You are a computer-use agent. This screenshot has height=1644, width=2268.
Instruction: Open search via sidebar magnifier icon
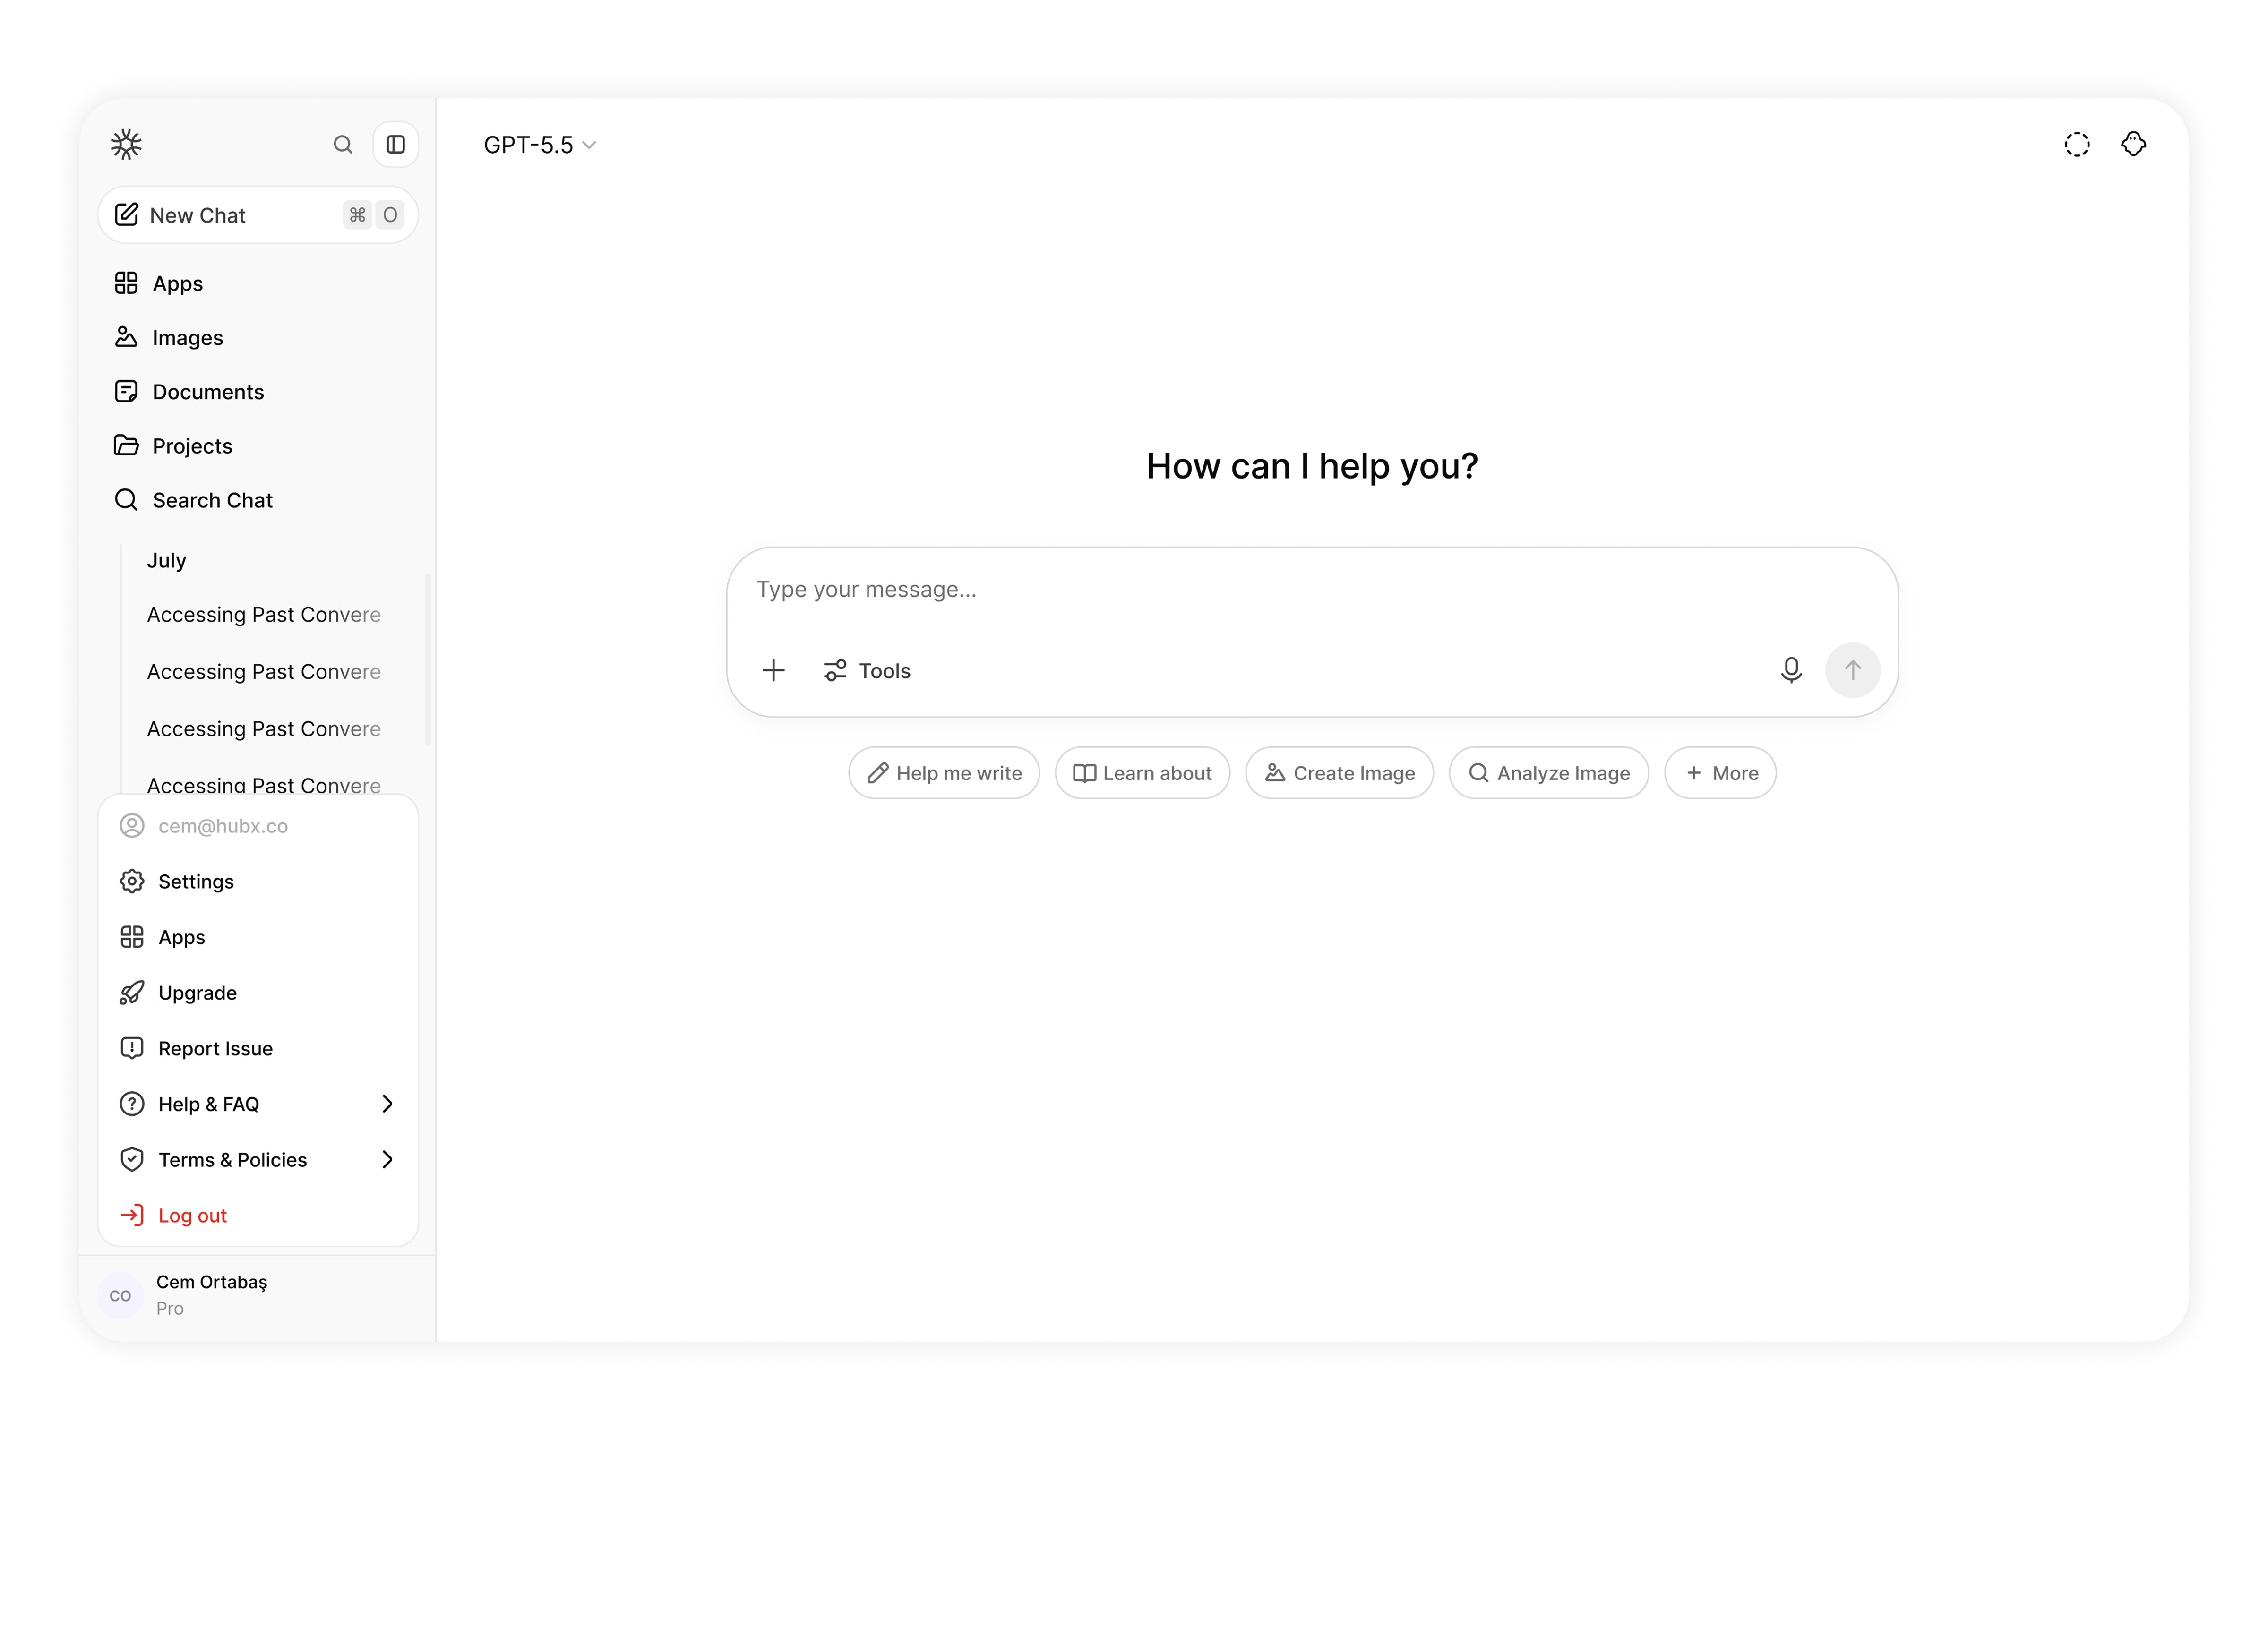click(x=343, y=145)
